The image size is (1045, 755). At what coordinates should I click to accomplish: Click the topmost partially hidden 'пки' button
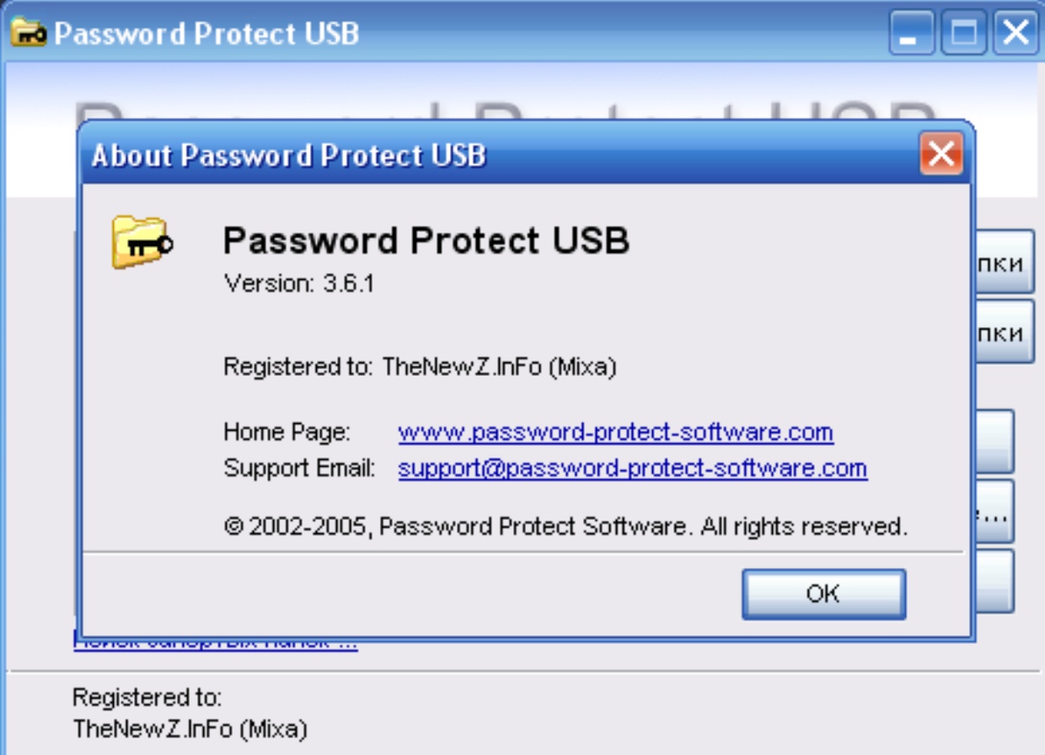click(x=1005, y=263)
